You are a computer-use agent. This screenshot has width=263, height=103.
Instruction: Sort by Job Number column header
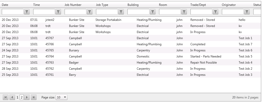[x=73, y=5]
